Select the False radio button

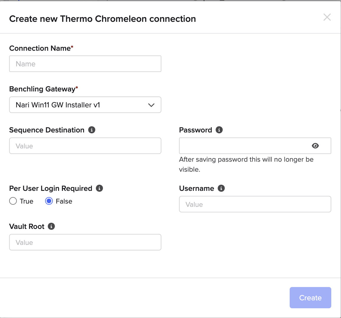tap(49, 201)
